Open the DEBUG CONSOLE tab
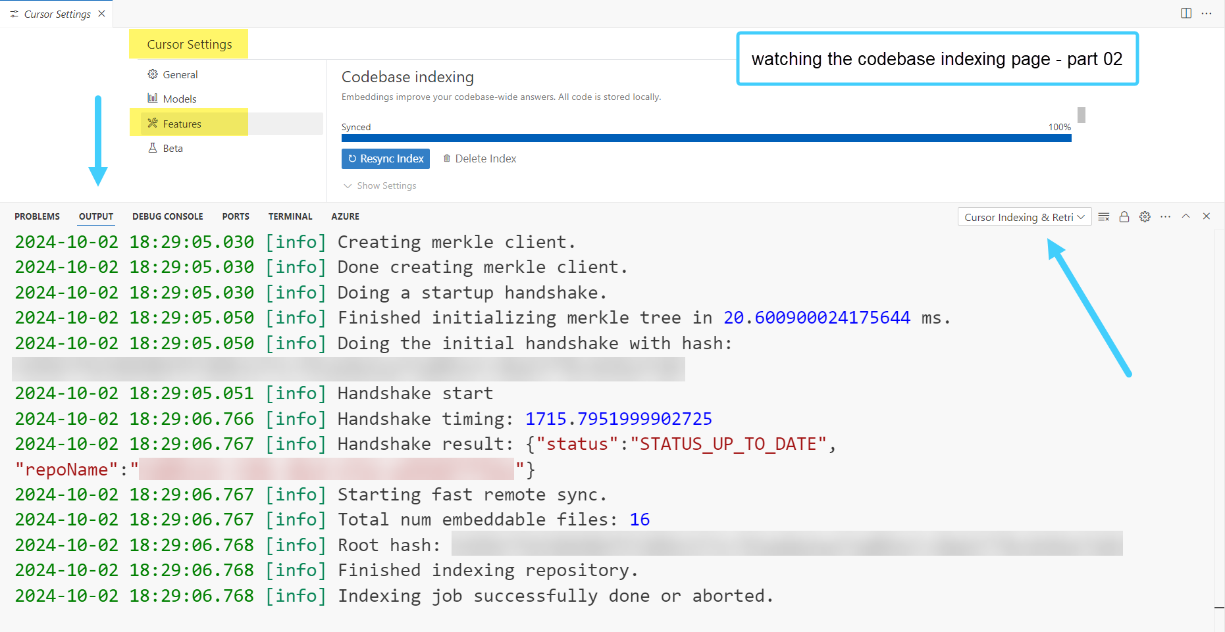The image size is (1225, 632). pos(168,216)
